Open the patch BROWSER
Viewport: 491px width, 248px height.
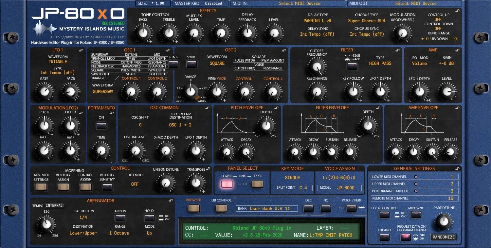pyautogui.click(x=194, y=208)
